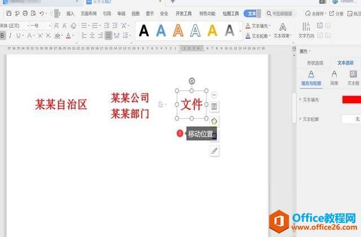Click the save document icon
The width and height of the screenshot is (361, 237).
coord(9,13)
